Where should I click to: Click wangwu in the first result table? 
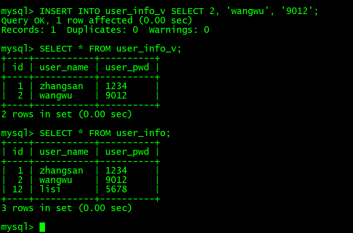coord(56,96)
